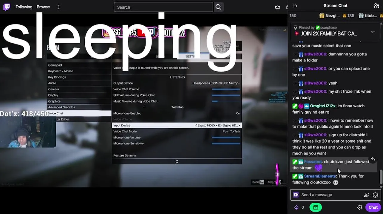Collapse the Stream Chat panel with the arrow icon
This screenshot has width=383, height=214.
tap(295, 6)
